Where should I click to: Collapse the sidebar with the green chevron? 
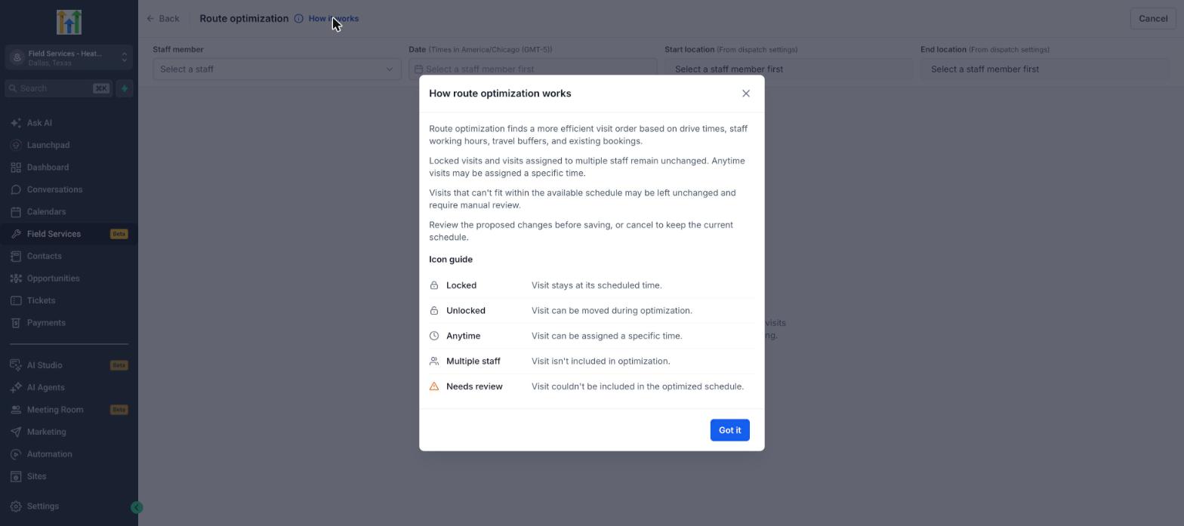click(x=137, y=508)
